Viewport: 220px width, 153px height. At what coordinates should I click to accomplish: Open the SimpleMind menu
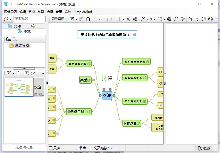pyautogui.click(x=83, y=12)
